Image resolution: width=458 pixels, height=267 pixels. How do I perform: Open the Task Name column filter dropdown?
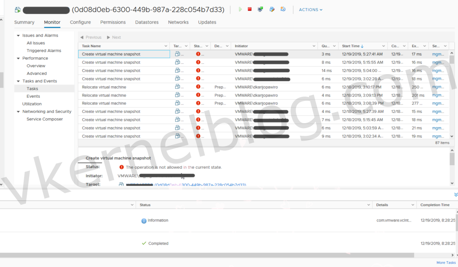click(166, 46)
